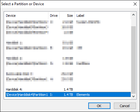
Task: Close the Select a Partition dialog
Action: point(135,4)
